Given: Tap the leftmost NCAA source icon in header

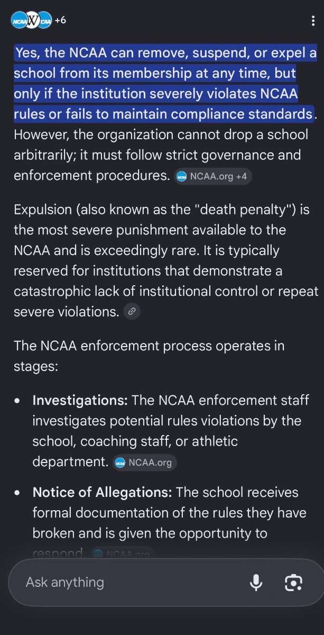Looking at the screenshot, I should pos(18,20).
